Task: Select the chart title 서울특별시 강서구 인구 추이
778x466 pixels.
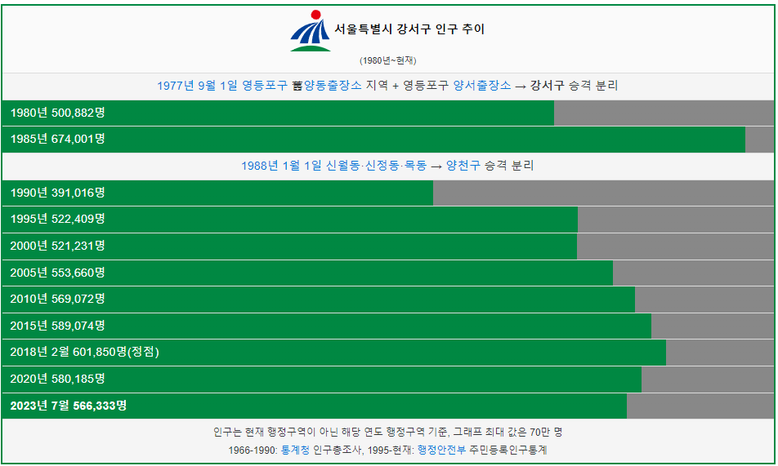Action: [x=409, y=29]
